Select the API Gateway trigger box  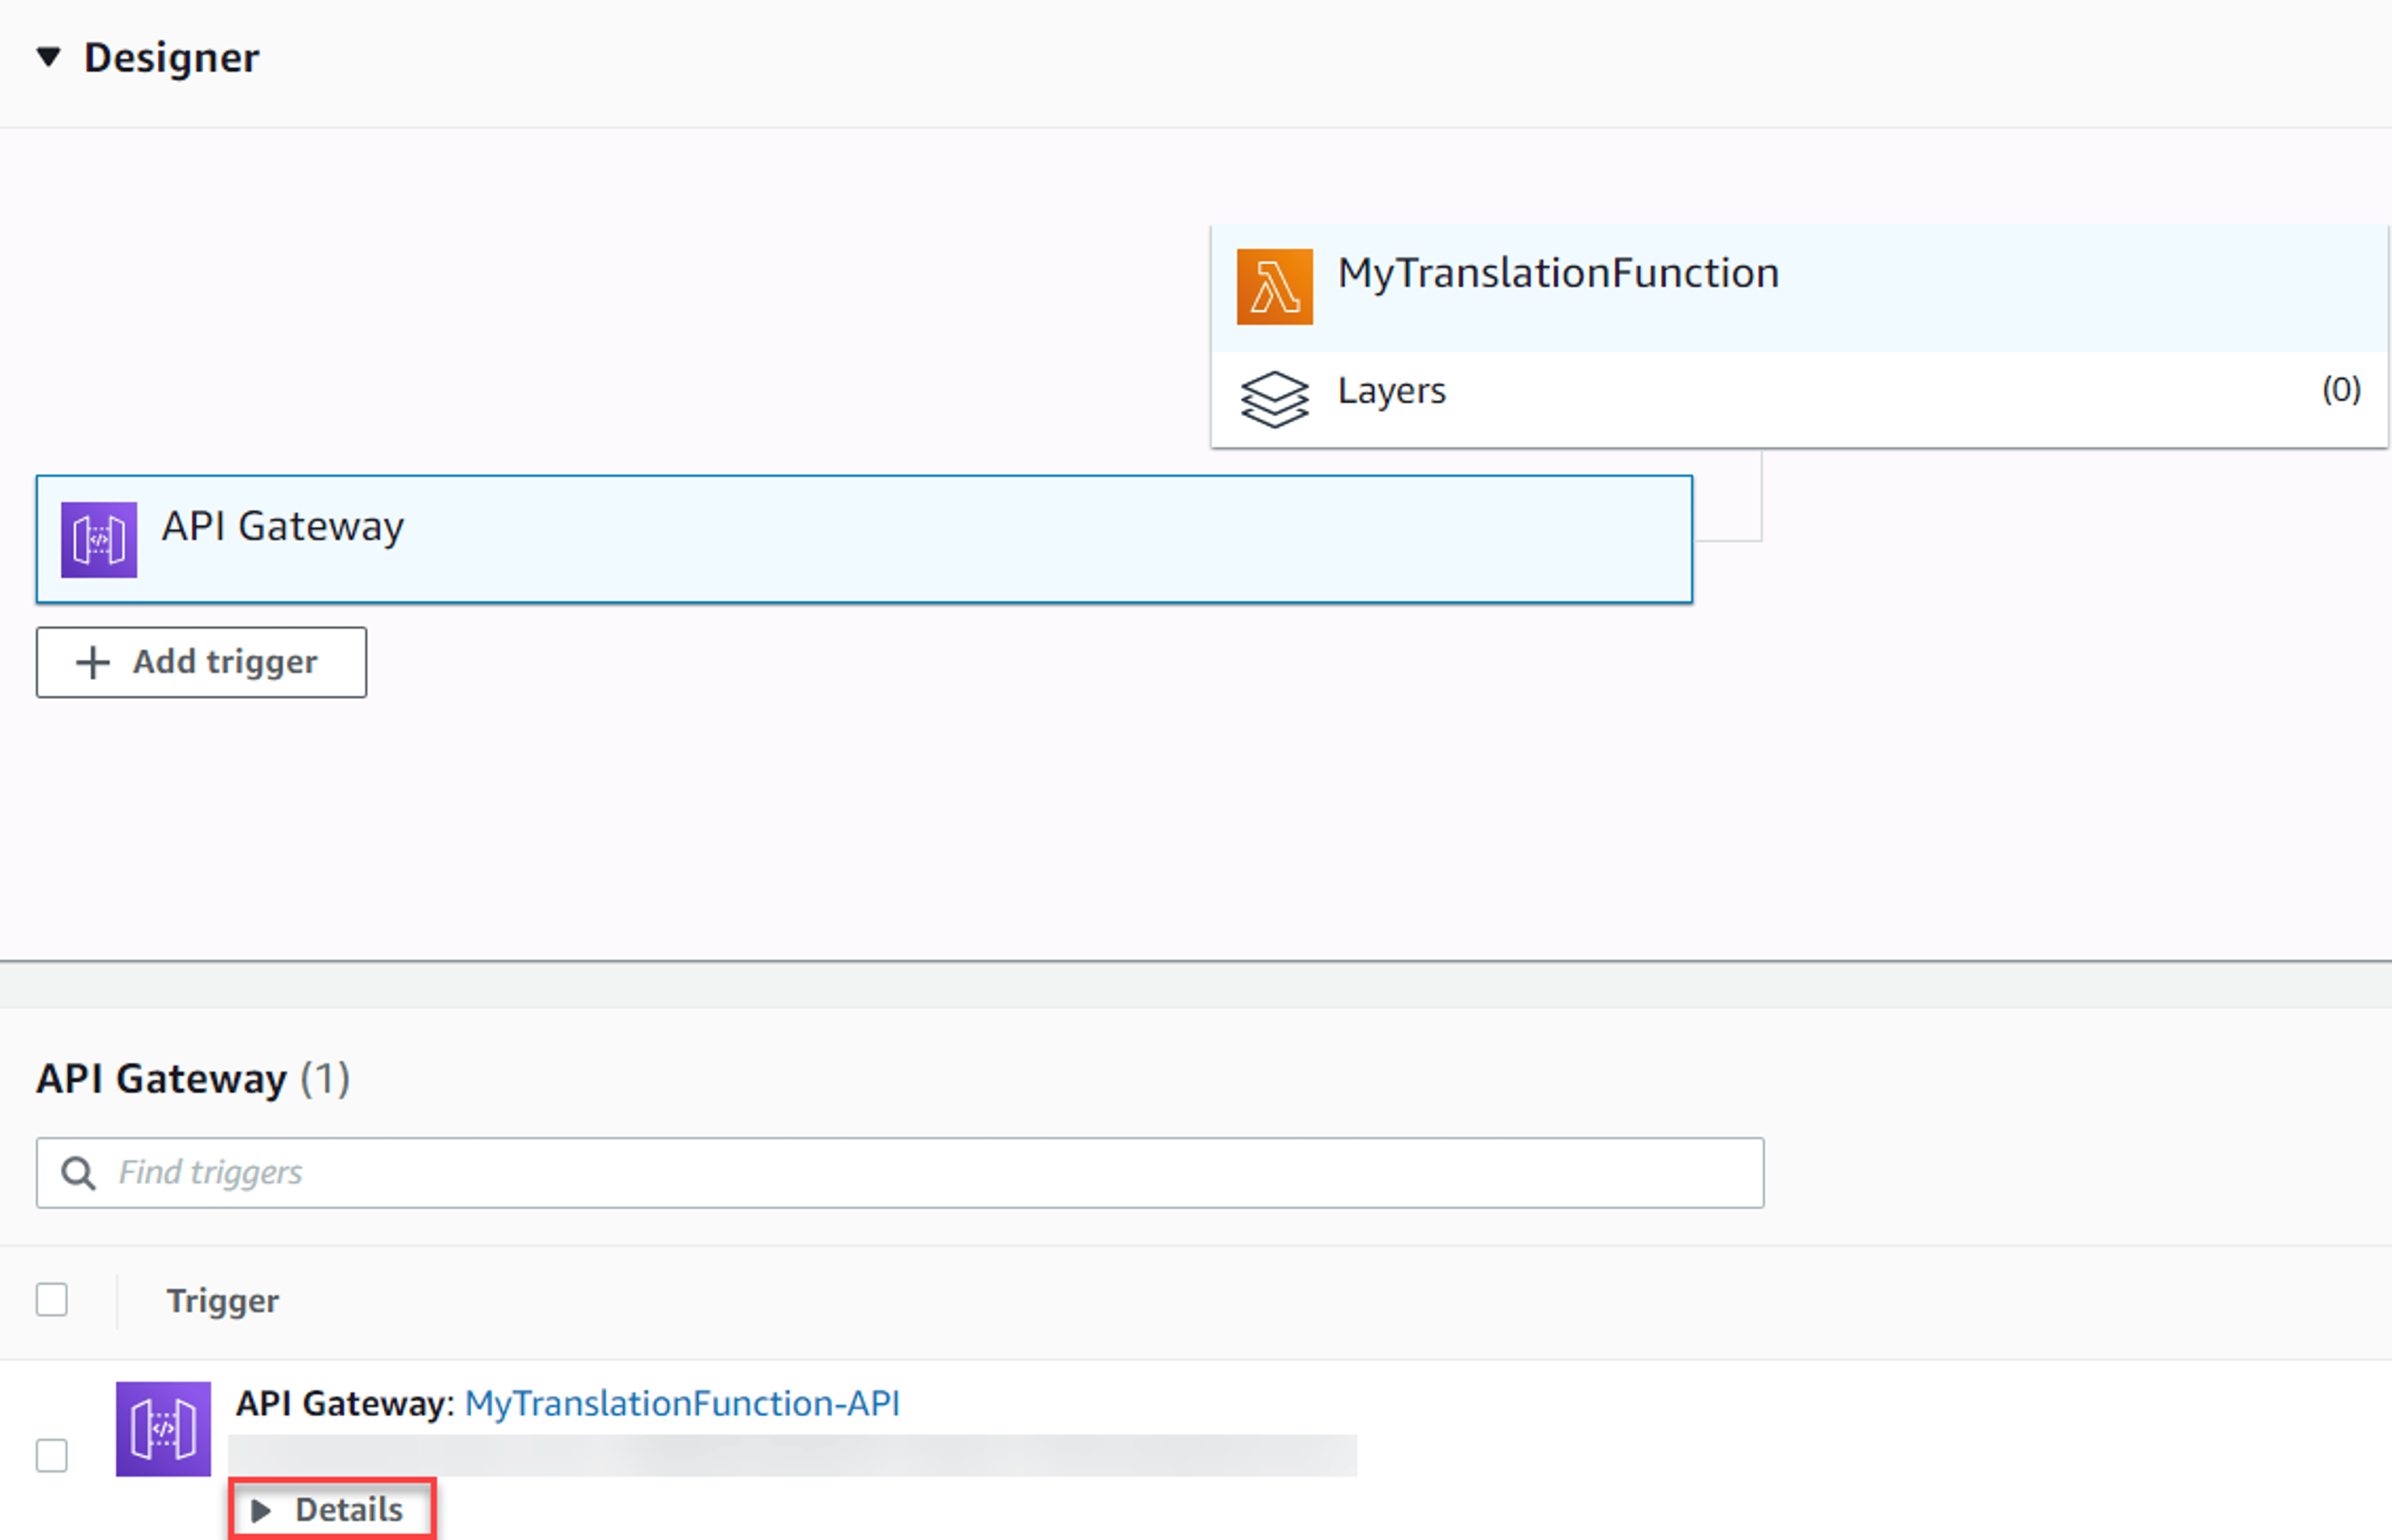(x=865, y=540)
